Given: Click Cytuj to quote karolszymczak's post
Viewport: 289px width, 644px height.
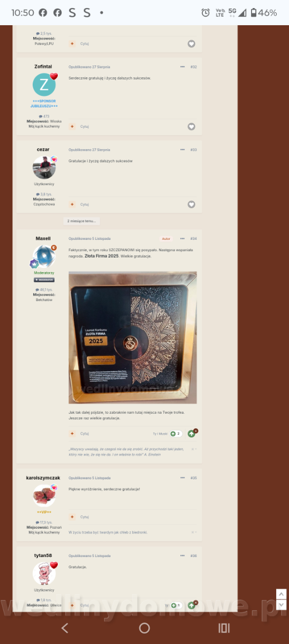Looking at the screenshot, I should (x=85, y=517).
